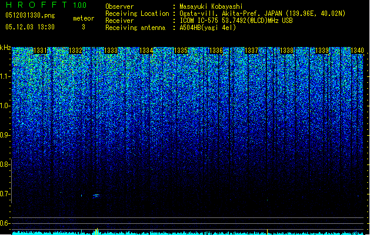Image resolution: width=370 pixels, height=235 pixels.
Task: Click the 0.8 kHz axis label
Action: click(x=5, y=164)
